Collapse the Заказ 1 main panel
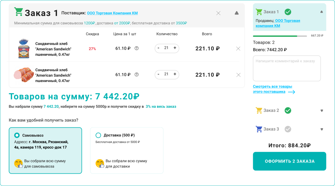The width and height of the screenshot is (335, 186). click(x=237, y=13)
